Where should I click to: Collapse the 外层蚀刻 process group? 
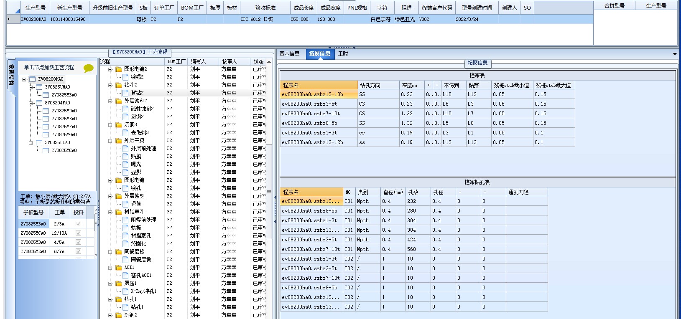click(x=111, y=196)
